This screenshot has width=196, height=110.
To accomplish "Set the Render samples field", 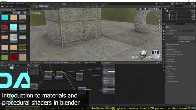I will pos(187,37).
